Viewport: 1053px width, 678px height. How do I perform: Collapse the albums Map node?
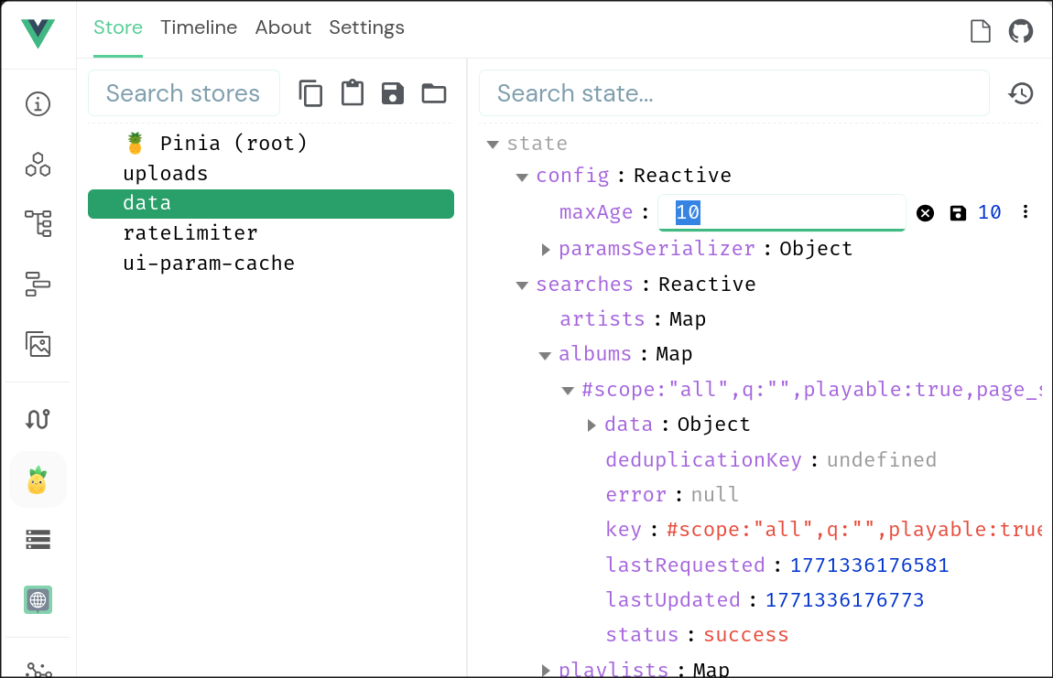click(x=545, y=355)
